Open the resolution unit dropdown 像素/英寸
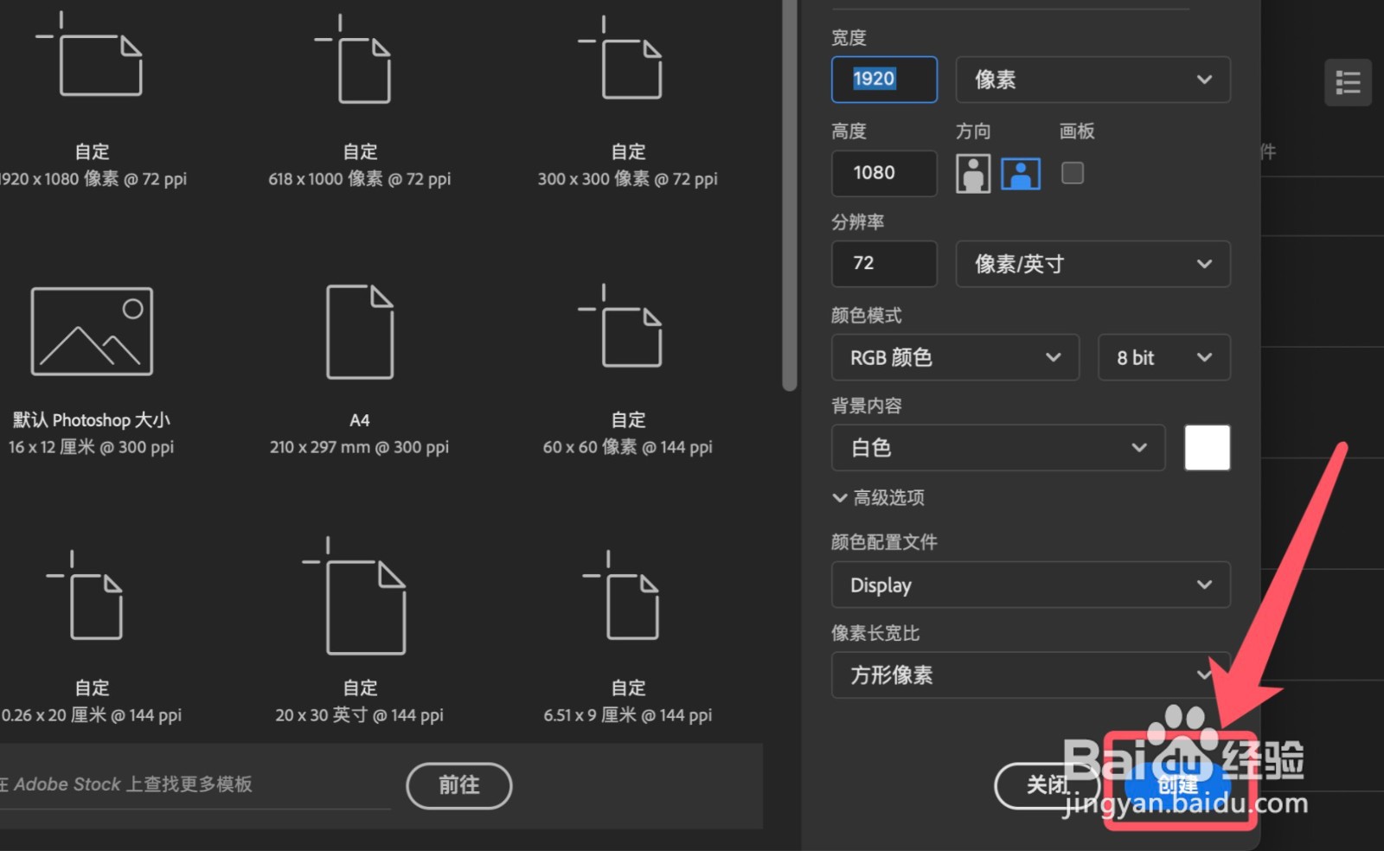 [x=1092, y=264]
